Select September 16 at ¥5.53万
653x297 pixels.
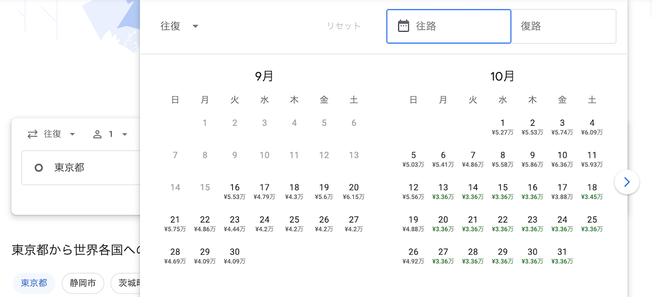coord(235,191)
